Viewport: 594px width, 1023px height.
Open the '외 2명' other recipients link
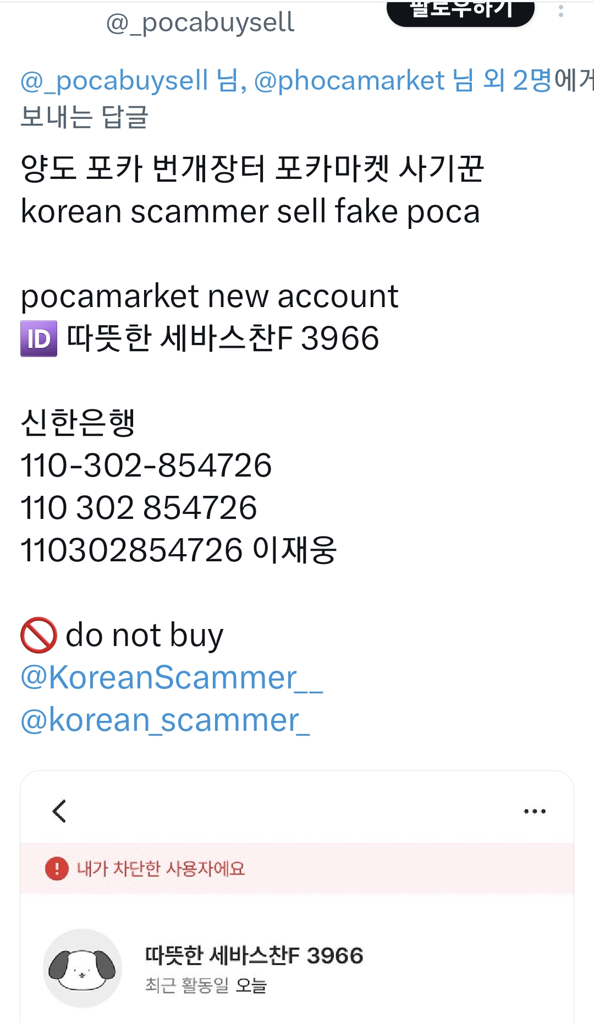point(517,81)
